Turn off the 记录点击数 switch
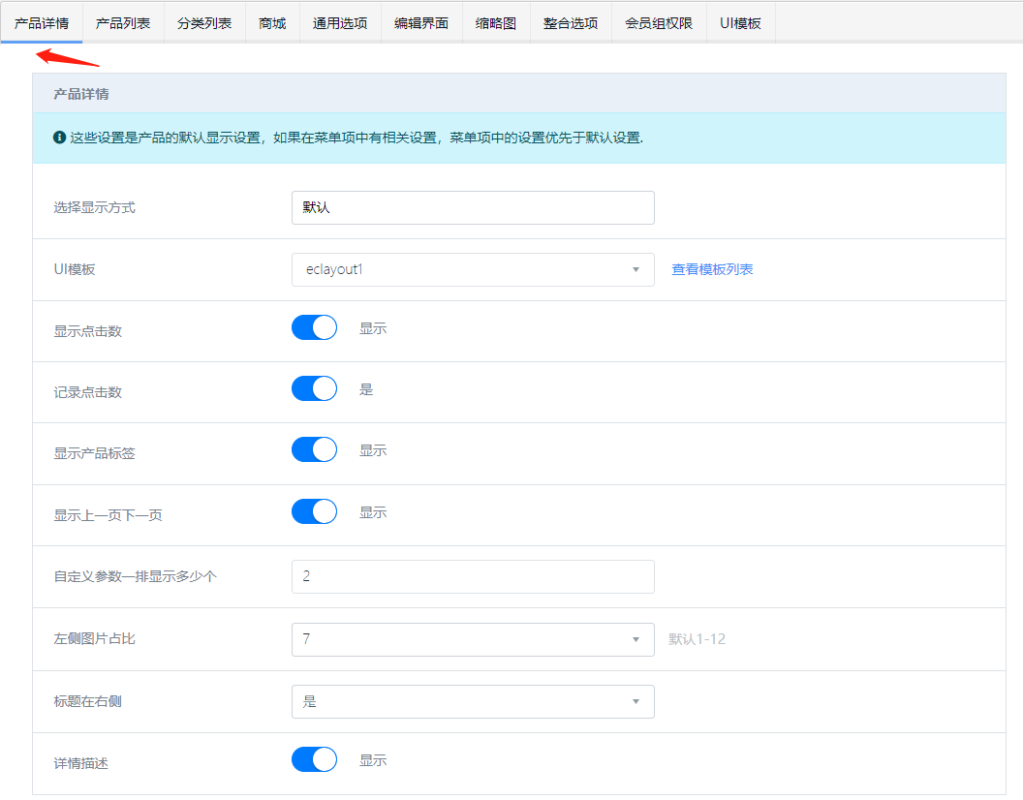Image resolution: width=1023 pixels, height=800 pixels. click(314, 388)
